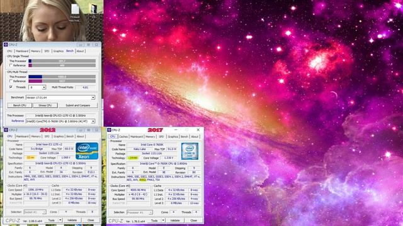
Task: Enable the Reference checkbox under CPU Single Thread
Action: pos(11,65)
